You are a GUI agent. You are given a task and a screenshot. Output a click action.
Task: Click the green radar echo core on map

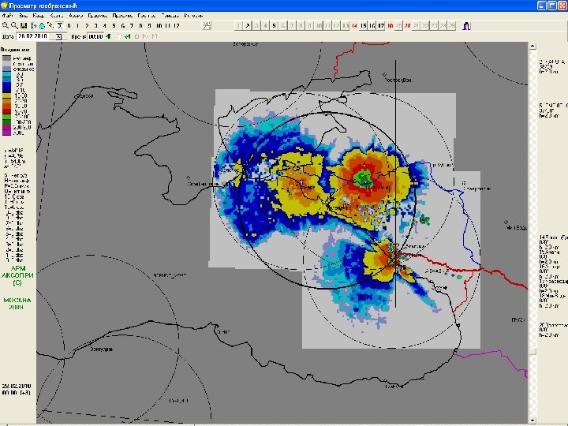[363, 177]
